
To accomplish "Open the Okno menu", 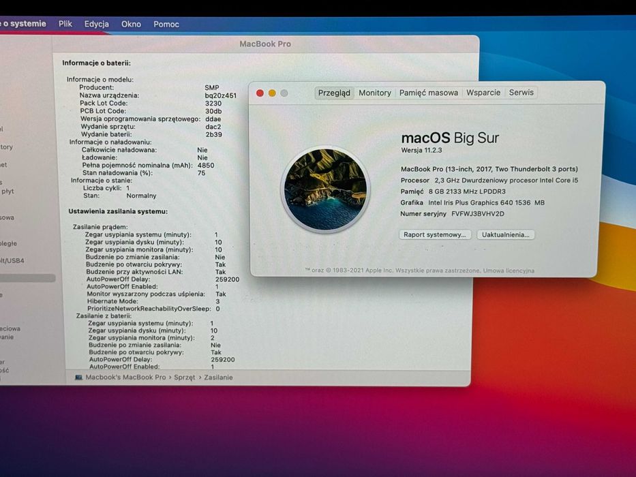I will (131, 24).
